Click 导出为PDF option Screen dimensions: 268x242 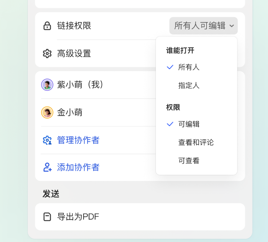[x=140, y=217]
